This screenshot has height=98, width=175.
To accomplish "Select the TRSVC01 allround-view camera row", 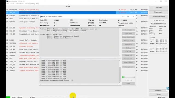I will point(22,43).
